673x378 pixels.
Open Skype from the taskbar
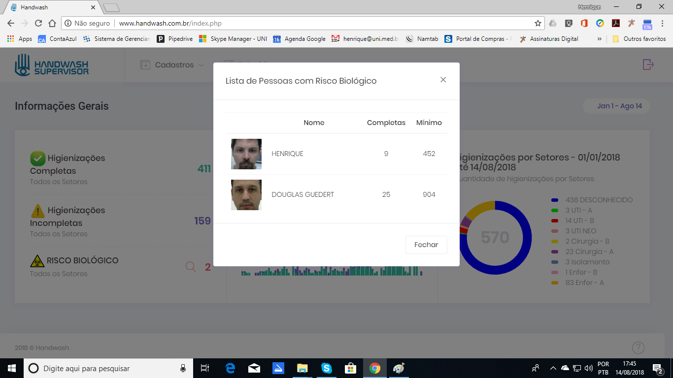[x=326, y=368]
